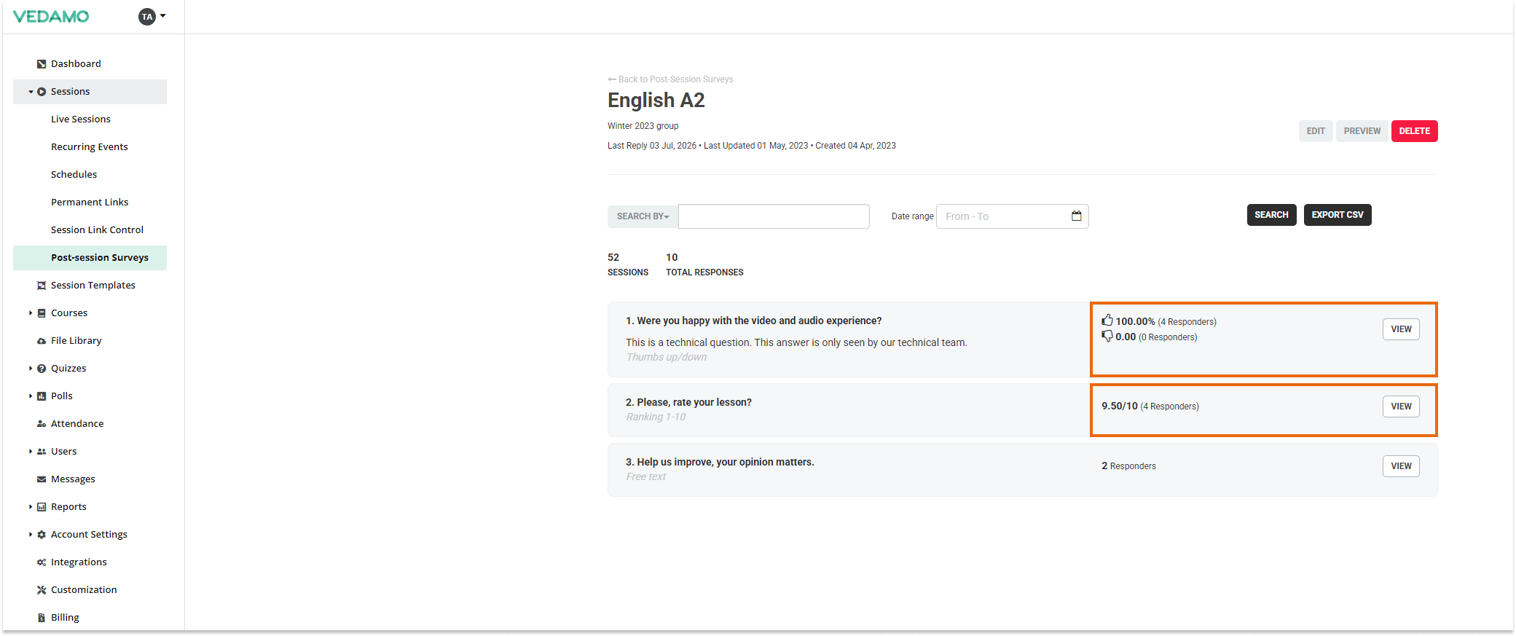This screenshot has width=1516, height=636.
Task: Expand the Polls menu arrow
Action: (x=31, y=396)
